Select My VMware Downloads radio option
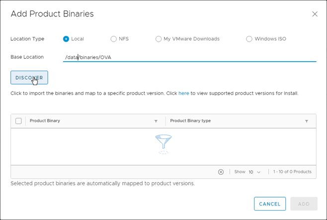The image size is (327, 220). click(159, 39)
